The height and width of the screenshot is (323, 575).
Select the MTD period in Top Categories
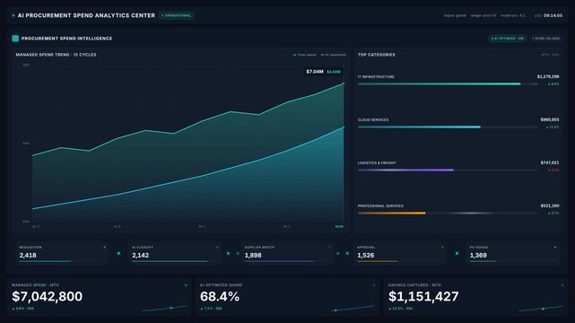(545, 55)
